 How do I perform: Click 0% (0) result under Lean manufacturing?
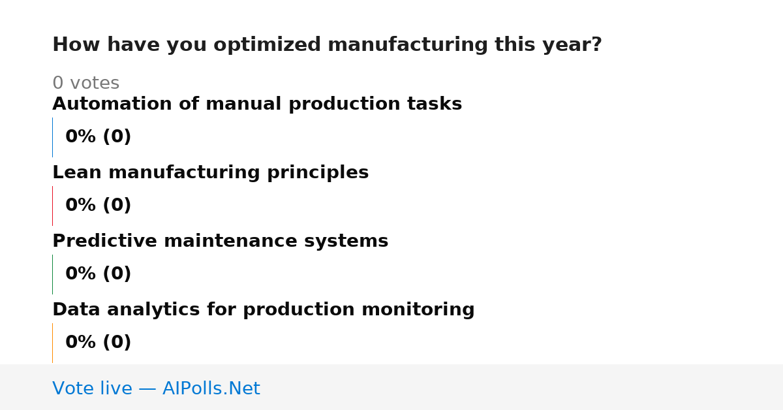click(x=99, y=206)
